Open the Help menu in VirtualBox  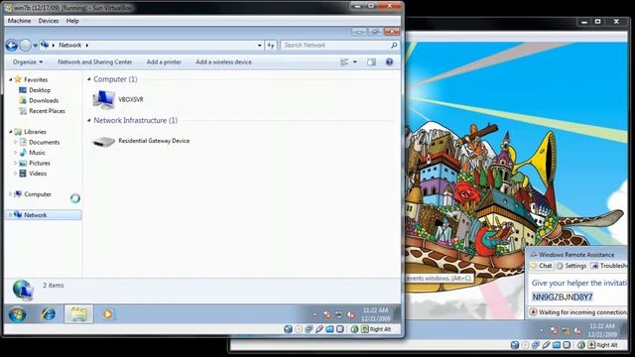72,21
